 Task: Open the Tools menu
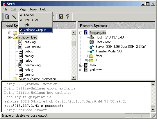[33, 9]
